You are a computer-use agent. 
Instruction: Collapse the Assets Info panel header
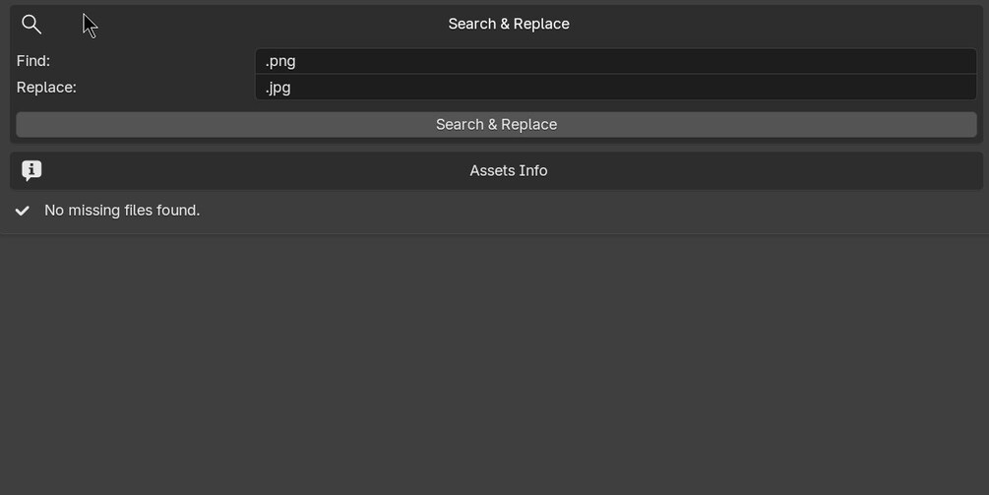coord(496,170)
